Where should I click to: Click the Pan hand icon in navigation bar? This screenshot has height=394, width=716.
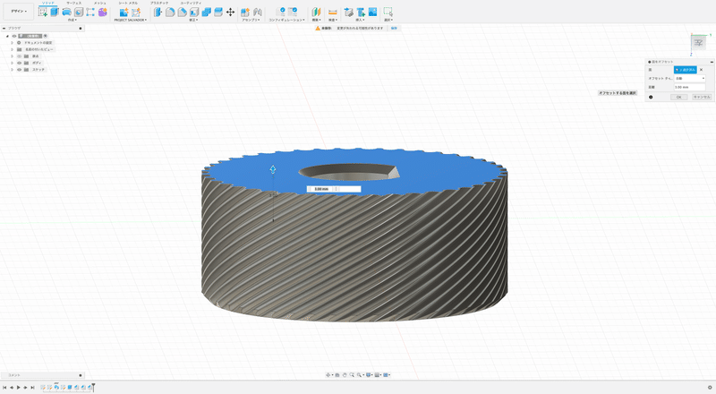[345, 375]
